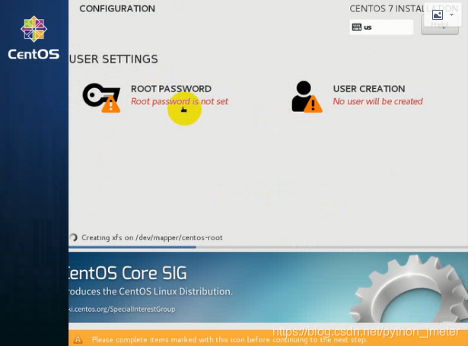Click the CENTOS 7 INSTALLATION title
This screenshot has width=468, height=346.
[x=404, y=8]
